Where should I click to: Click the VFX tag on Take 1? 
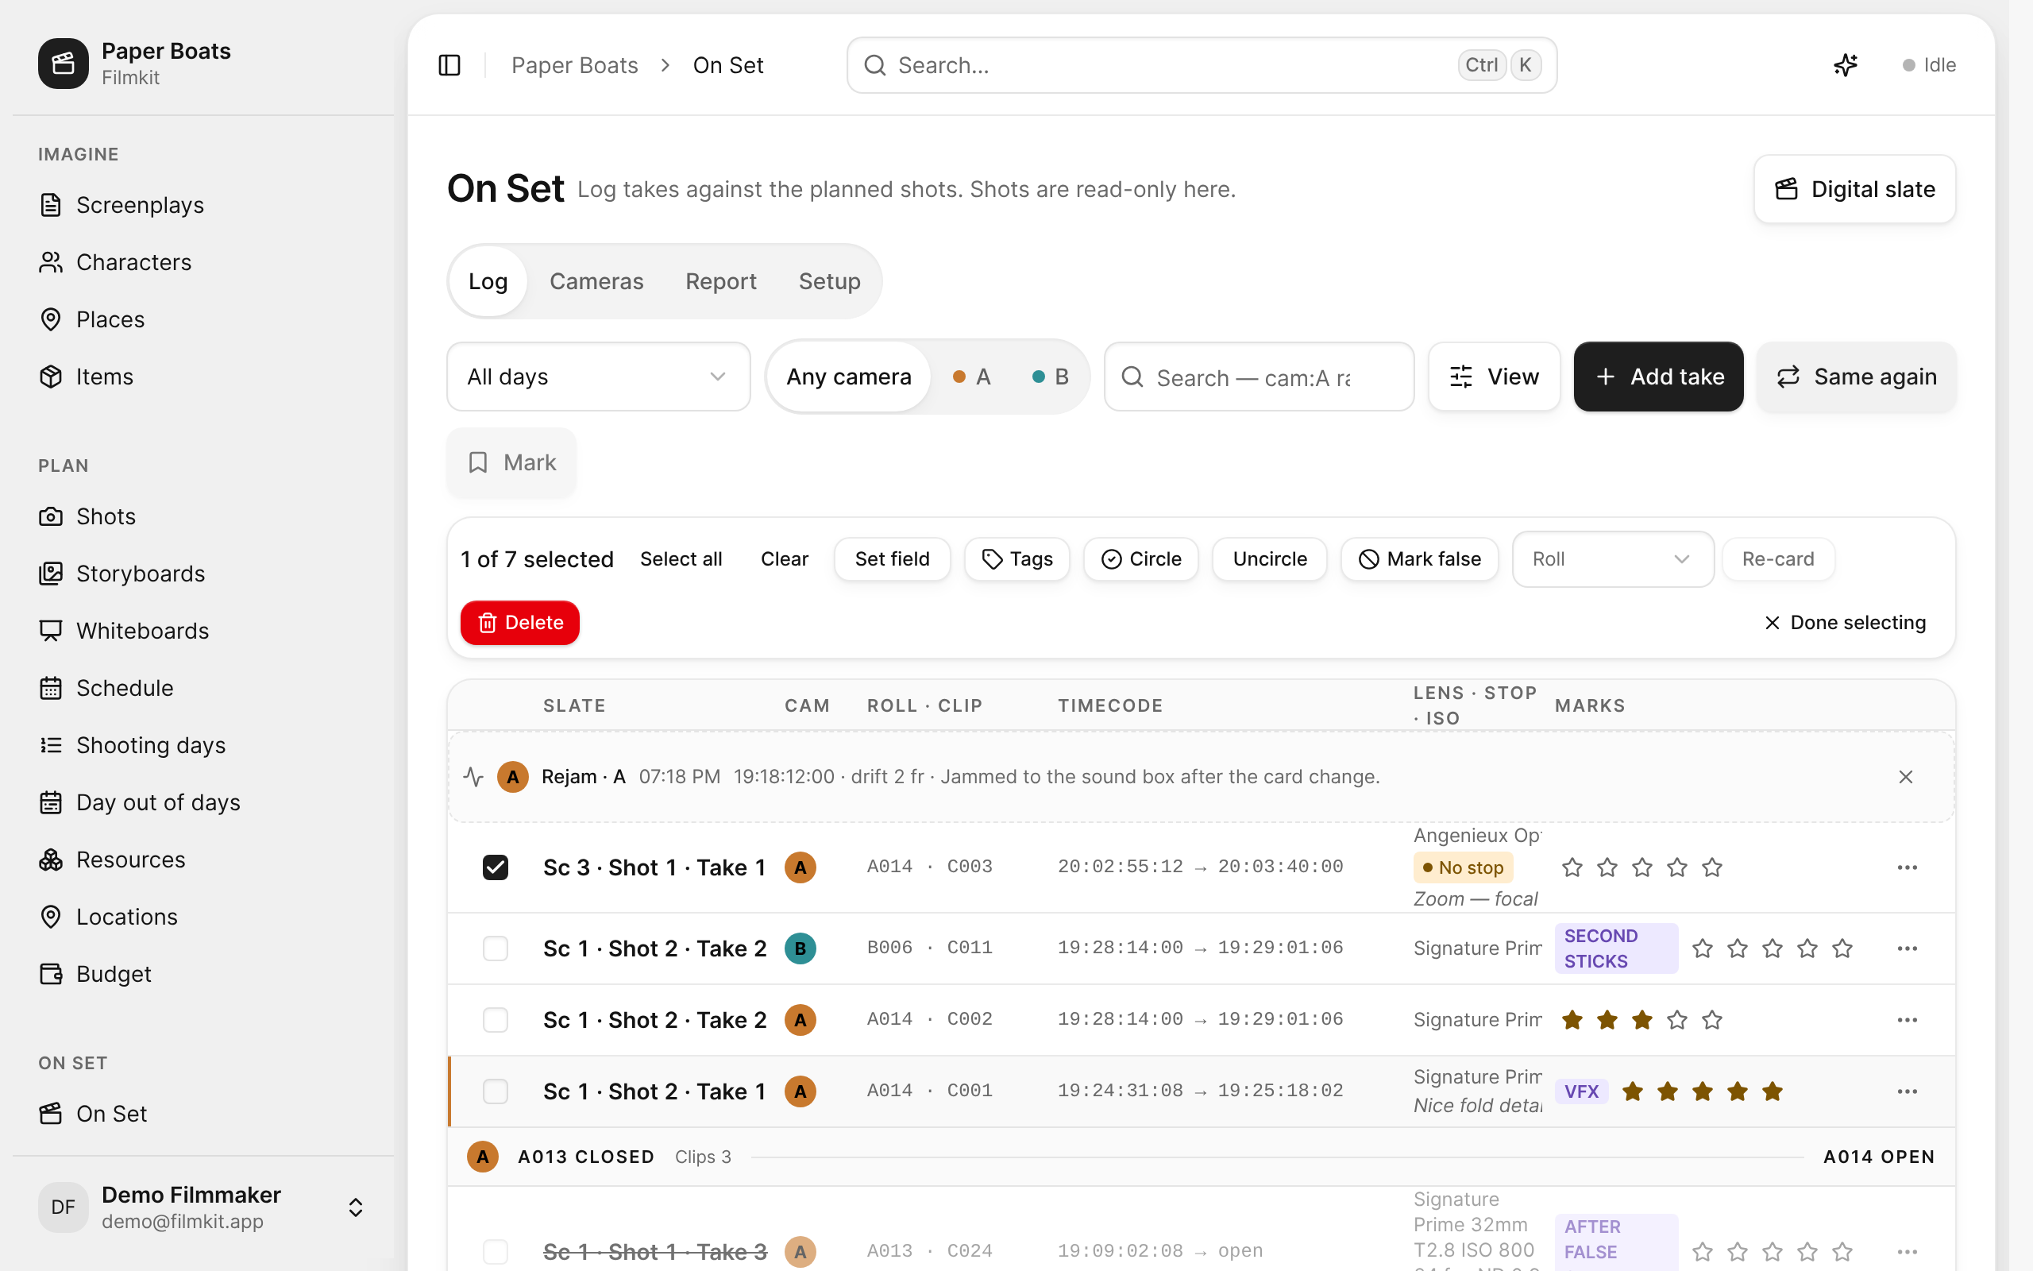(1581, 1091)
